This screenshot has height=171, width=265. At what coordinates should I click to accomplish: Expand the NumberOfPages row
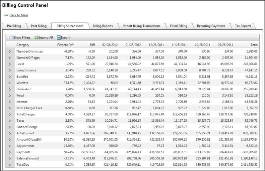[x=10, y=58]
